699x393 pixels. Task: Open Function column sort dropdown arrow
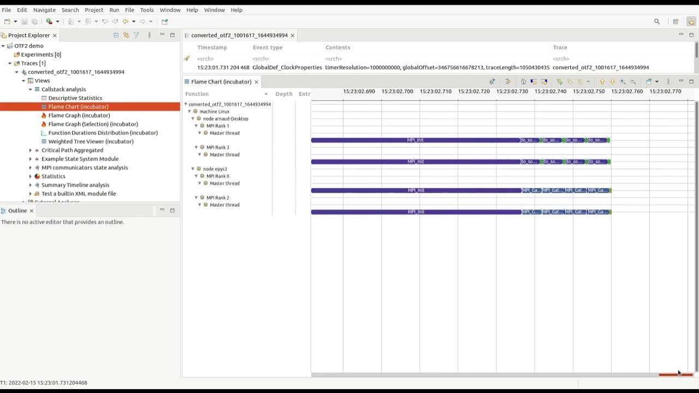(x=266, y=94)
